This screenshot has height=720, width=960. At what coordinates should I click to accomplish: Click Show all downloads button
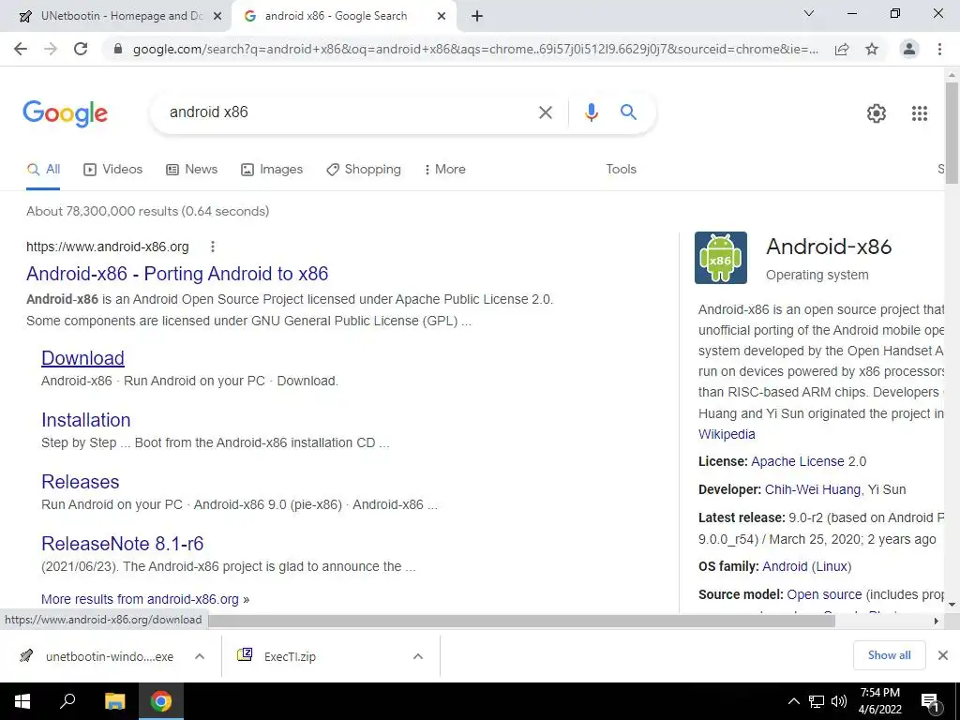tap(889, 655)
